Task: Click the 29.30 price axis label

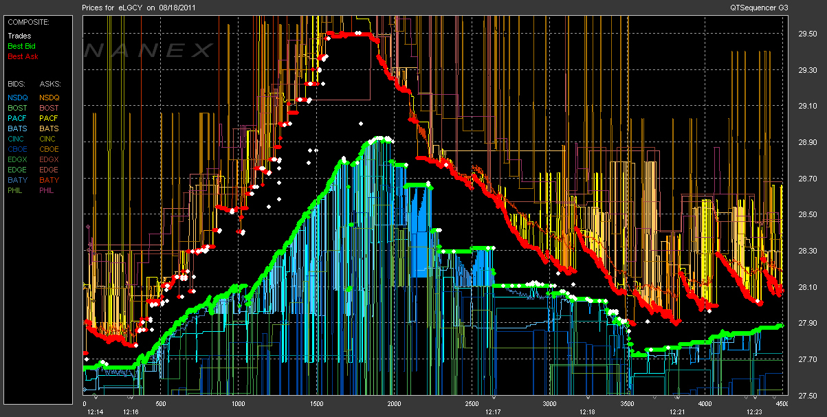Action: (806, 70)
